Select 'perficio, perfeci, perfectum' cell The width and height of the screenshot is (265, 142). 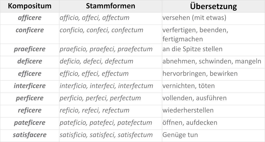(x=100, y=98)
